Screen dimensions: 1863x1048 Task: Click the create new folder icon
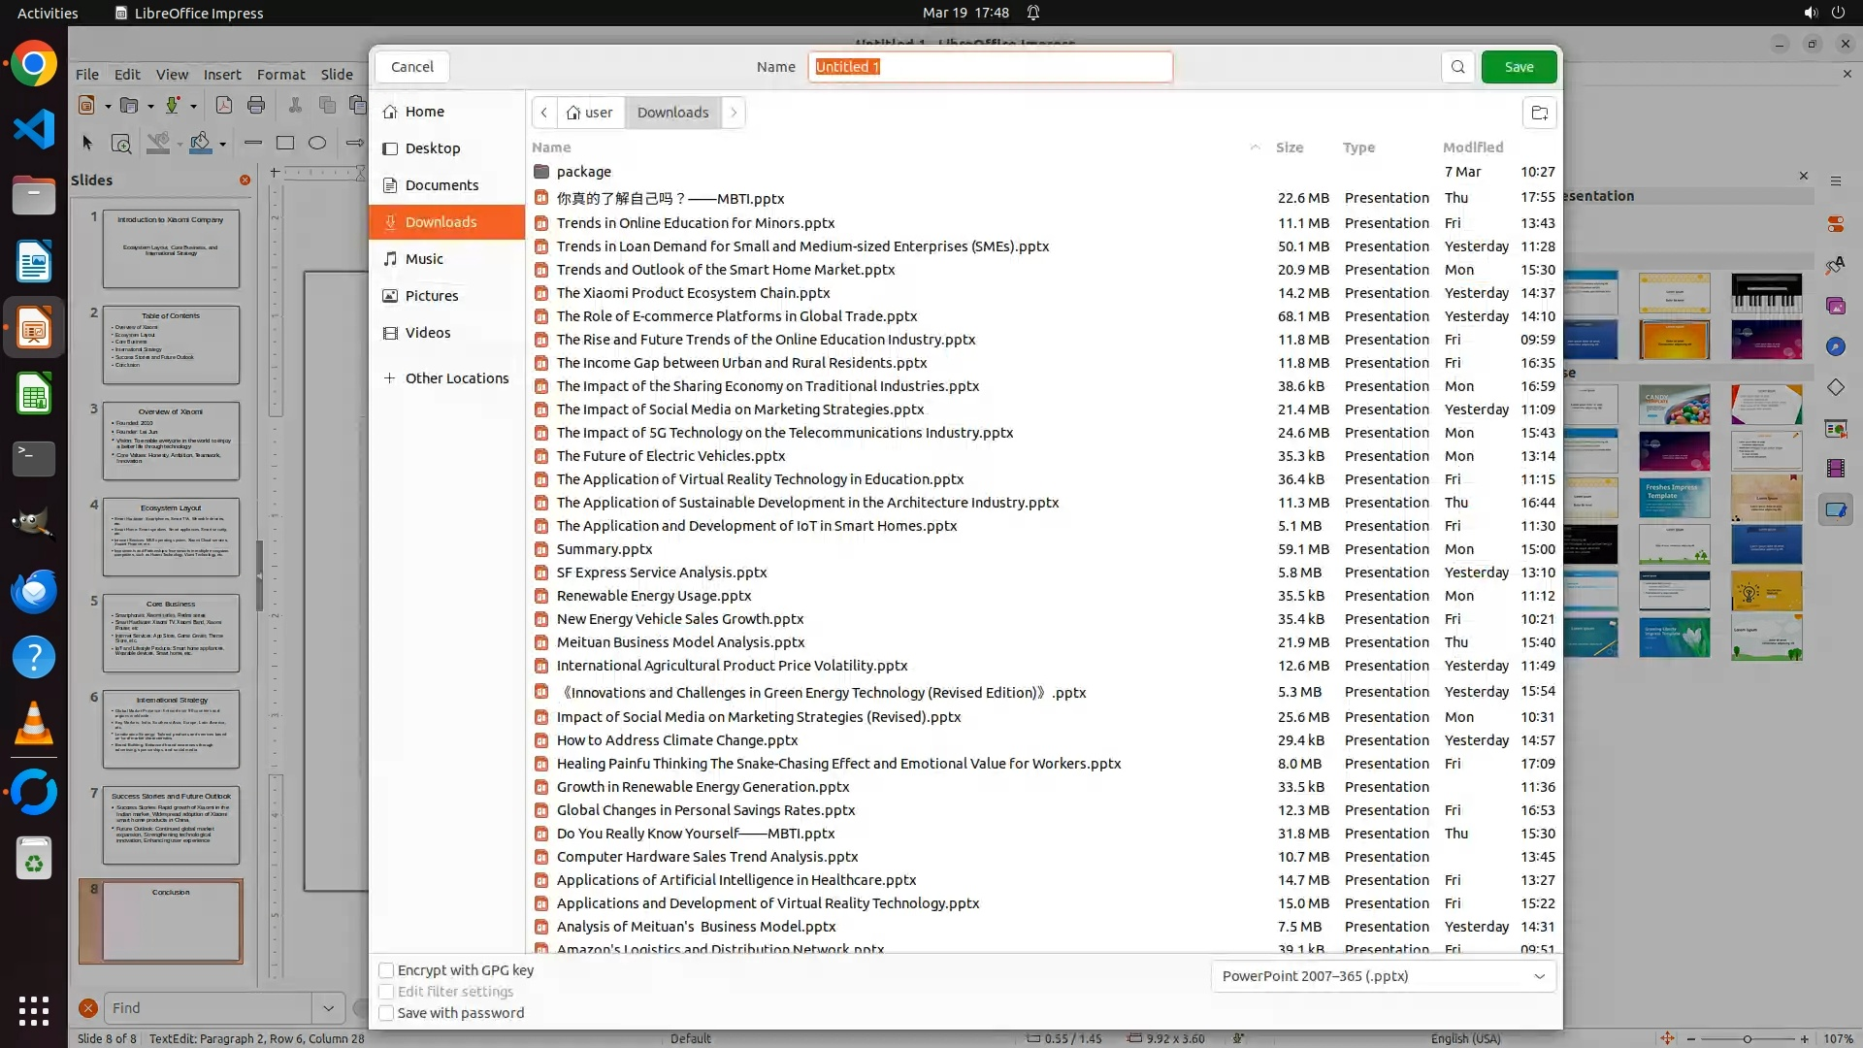point(1539,113)
